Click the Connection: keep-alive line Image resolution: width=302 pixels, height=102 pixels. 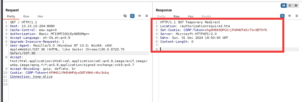tap(31, 76)
